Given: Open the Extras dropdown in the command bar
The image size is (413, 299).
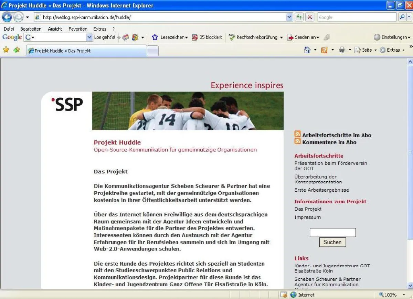Looking at the screenshot, I should (x=392, y=50).
